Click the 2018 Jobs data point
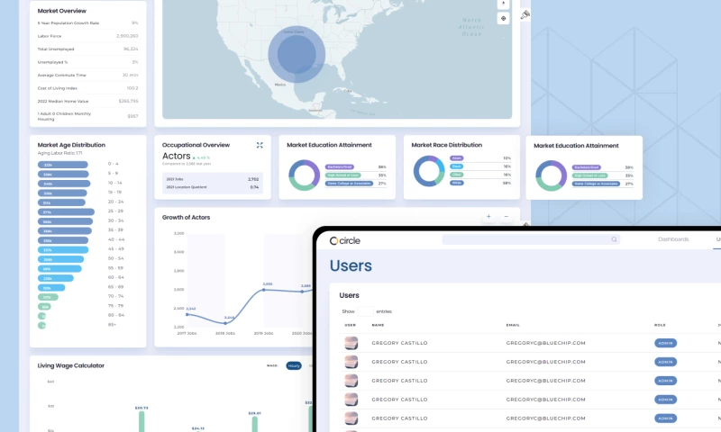The height and width of the screenshot is (432, 721). tap(225, 323)
